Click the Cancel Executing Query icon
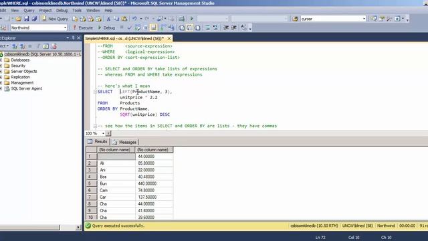This screenshot has width=428, height=241. [x=122, y=27]
